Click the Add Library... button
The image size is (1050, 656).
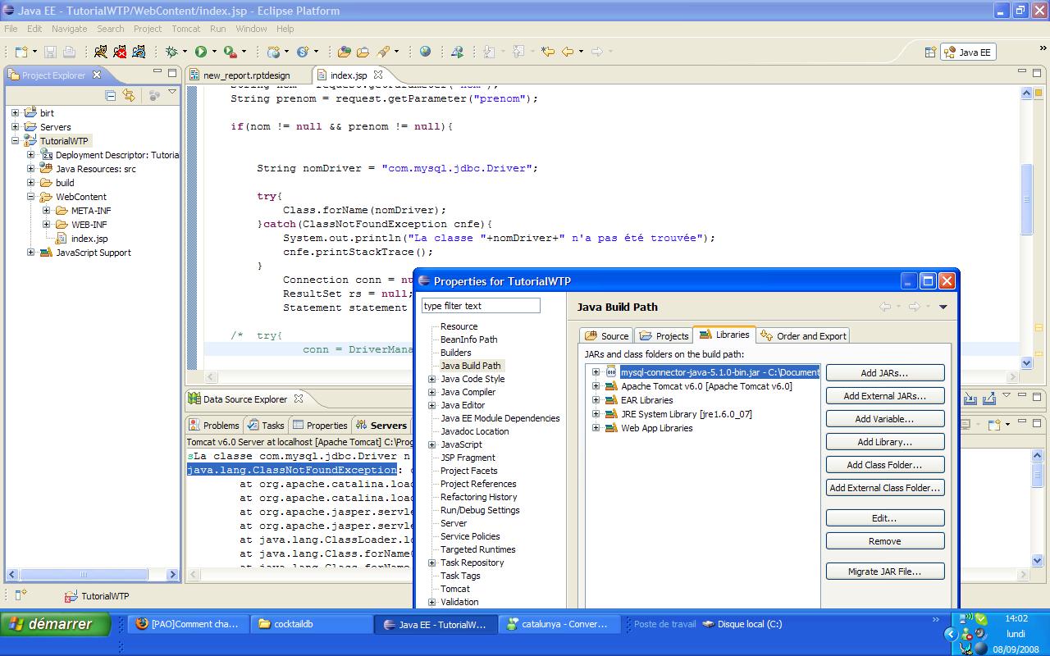884,442
